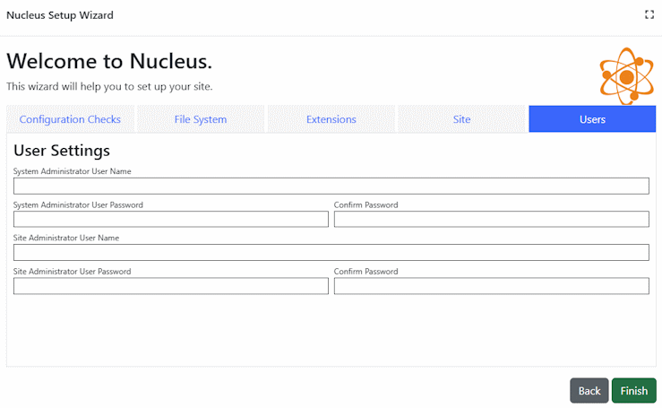Image resolution: width=662 pixels, height=408 pixels.
Task: Click the active Users tab
Action: point(592,119)
